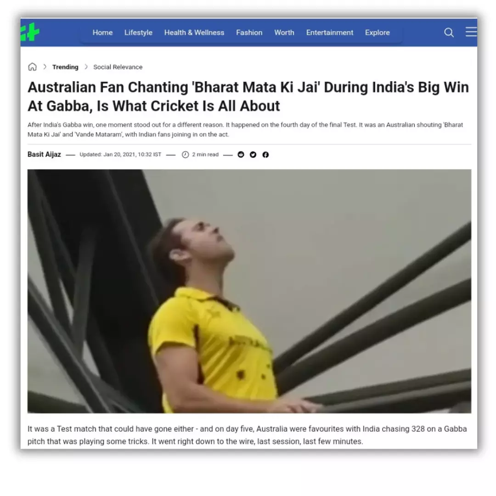This screenshot has height=496, width=496.
Task: Open the Worth section
Action: [284, 32]
